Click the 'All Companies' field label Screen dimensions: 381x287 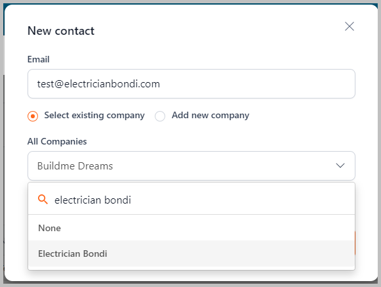[x=57, y=141]
